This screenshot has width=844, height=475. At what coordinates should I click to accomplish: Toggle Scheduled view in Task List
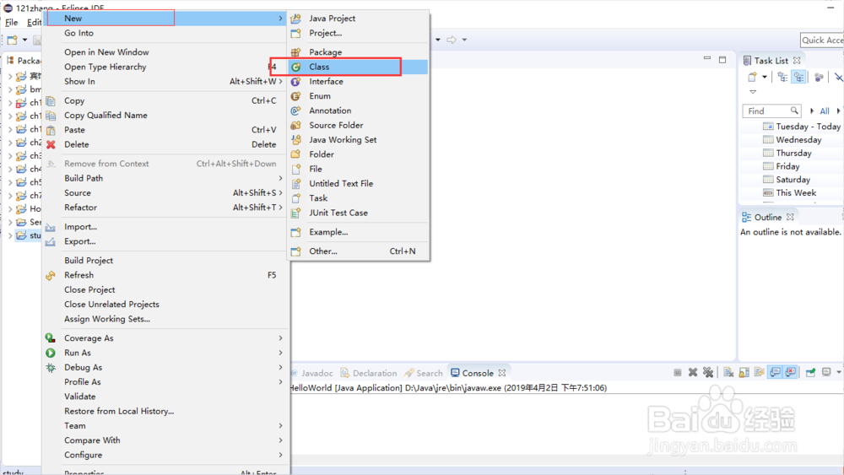point(798,77)
